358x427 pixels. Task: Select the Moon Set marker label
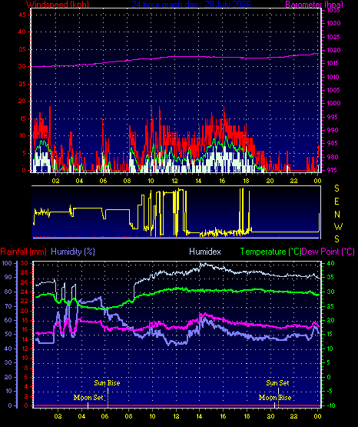[88, 398]
